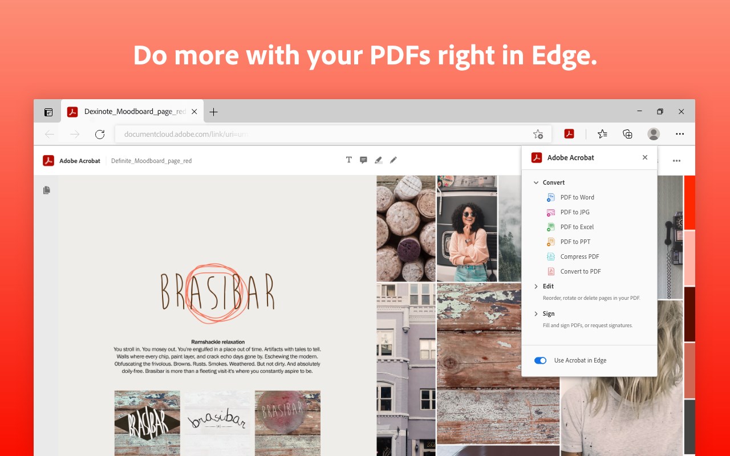
Task: Click the Convert to PDF icon
Action: [550, 271]
